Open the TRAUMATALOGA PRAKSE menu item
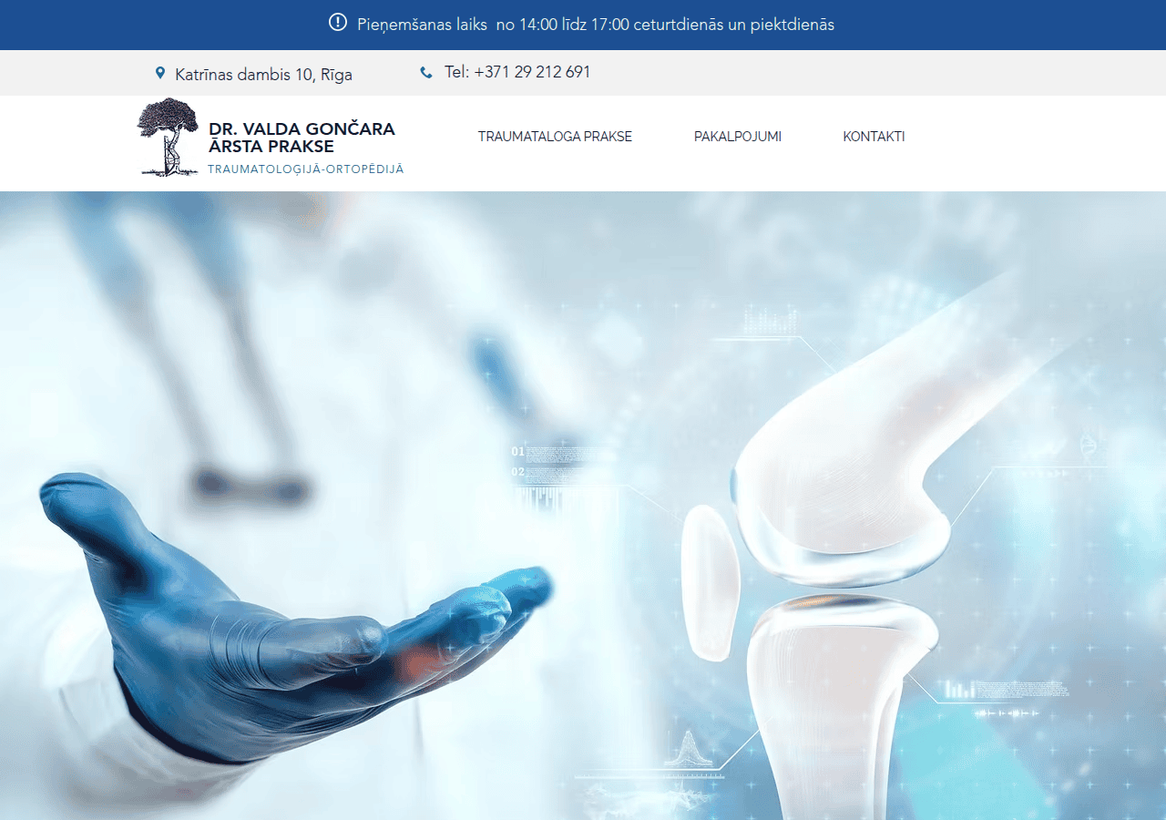 coord(555,137)
